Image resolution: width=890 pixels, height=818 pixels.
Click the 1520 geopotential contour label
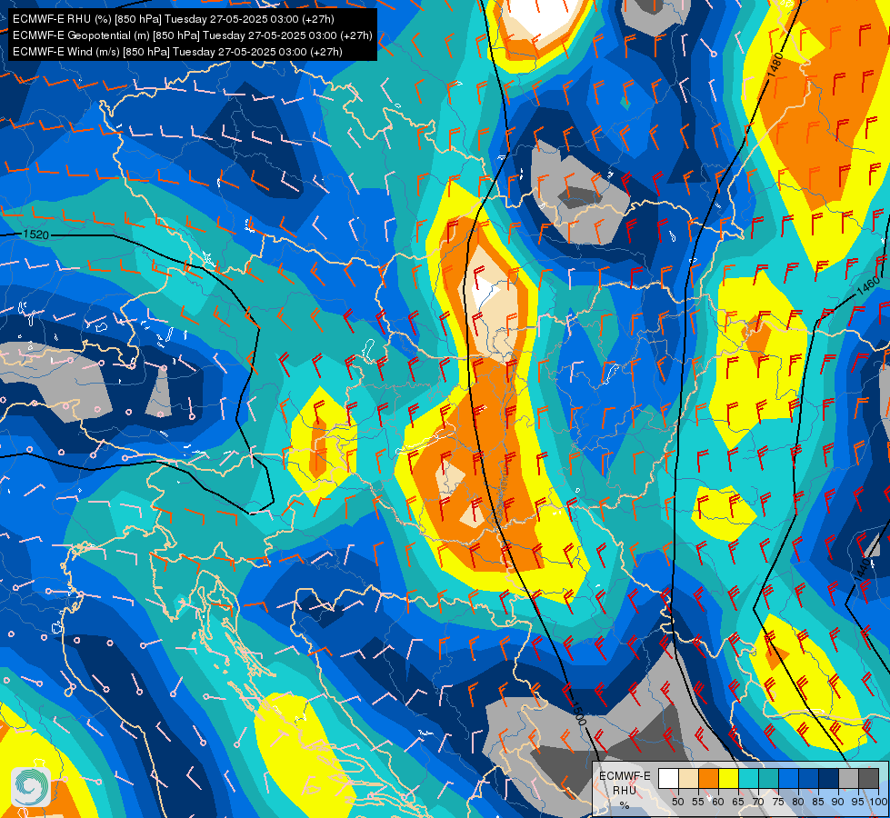tap(35, 234)
